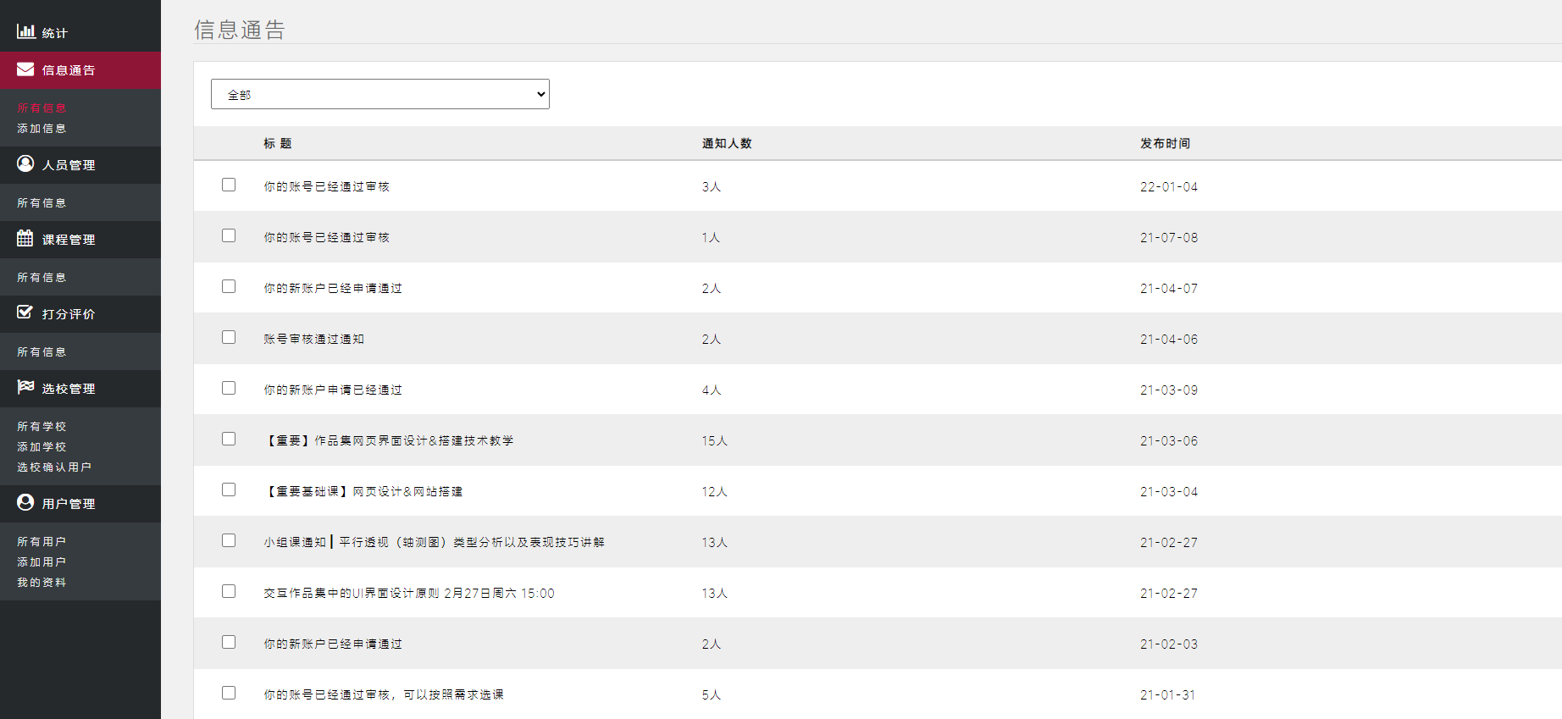Click the 信息通告 page heading
Image resolution: width=1562 pixels, height=719 pixels.
(x=240, y=30)
